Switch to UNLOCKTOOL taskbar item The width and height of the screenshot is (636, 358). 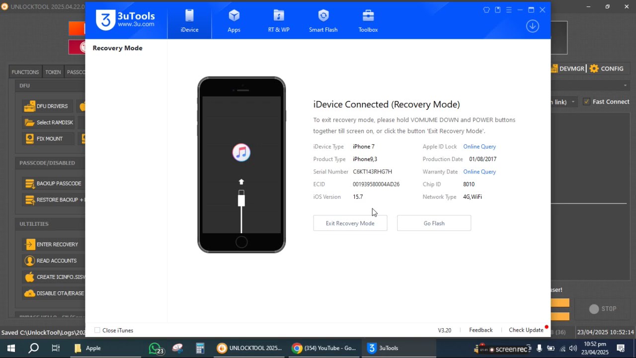[250, 348]
